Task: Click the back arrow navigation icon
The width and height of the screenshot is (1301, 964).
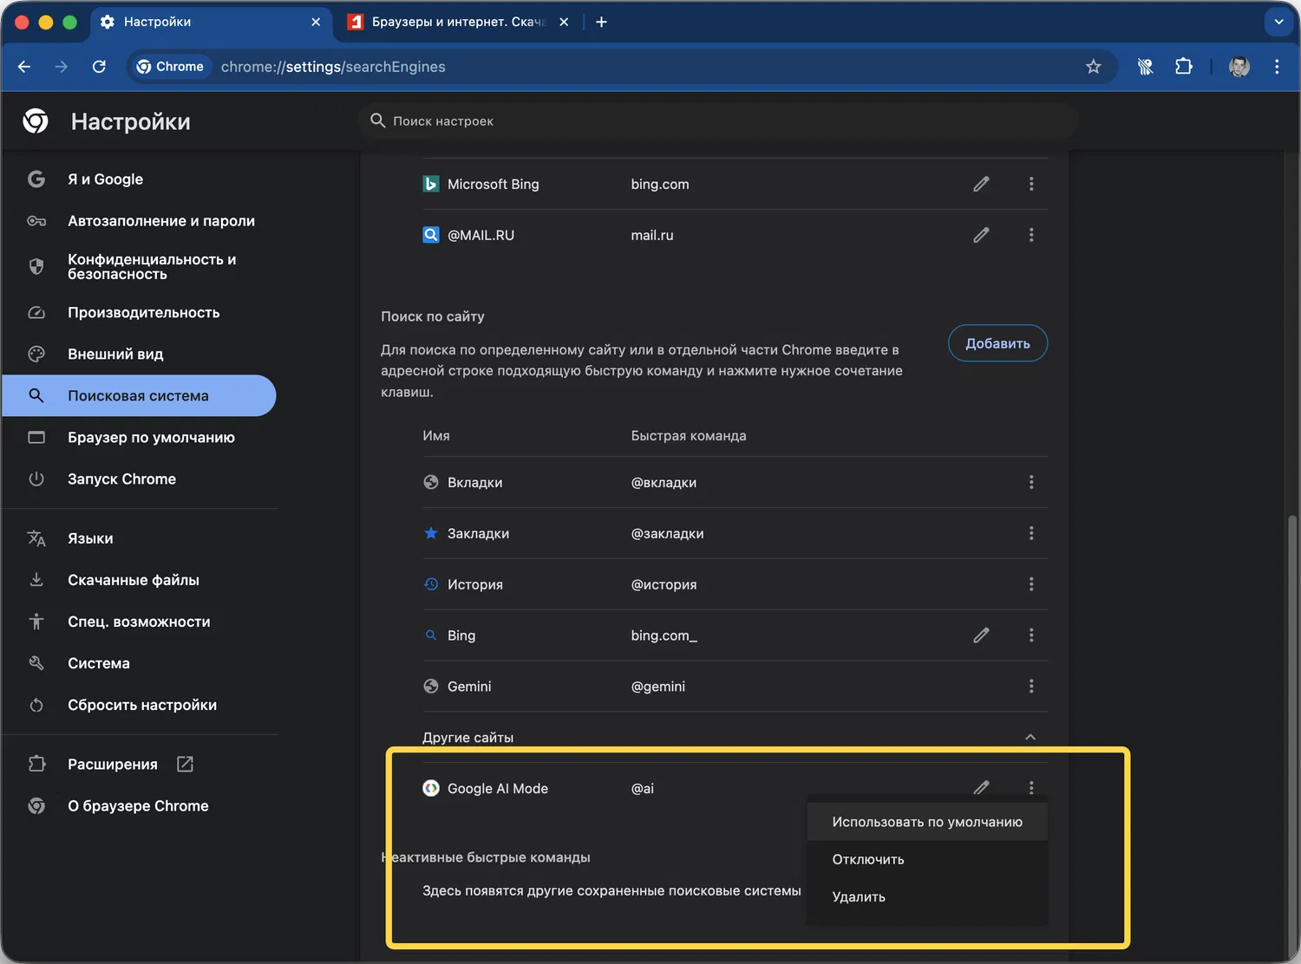Action: click(24, 67)
